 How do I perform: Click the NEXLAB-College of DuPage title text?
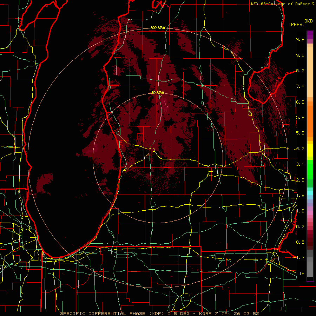pyautogui.click(x=280, y=4)
